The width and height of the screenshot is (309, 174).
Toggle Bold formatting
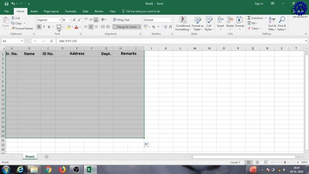[39, 27]
